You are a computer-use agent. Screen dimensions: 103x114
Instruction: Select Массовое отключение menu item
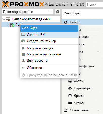click(x=49, y=54)
